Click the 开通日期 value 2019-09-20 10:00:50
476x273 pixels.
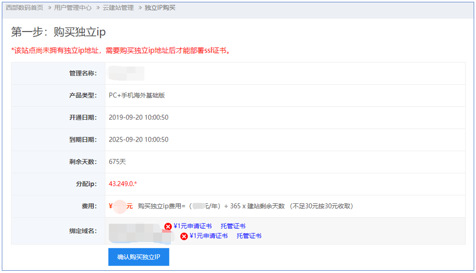pyautogui.click(x=138, y=117)
